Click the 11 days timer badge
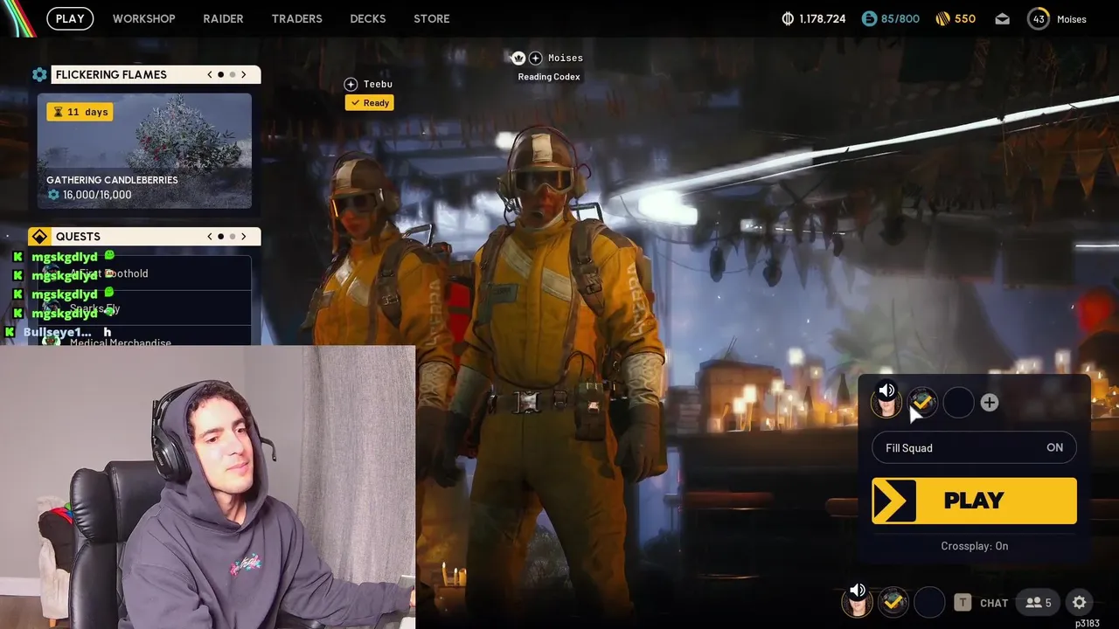 coord(80,112)
